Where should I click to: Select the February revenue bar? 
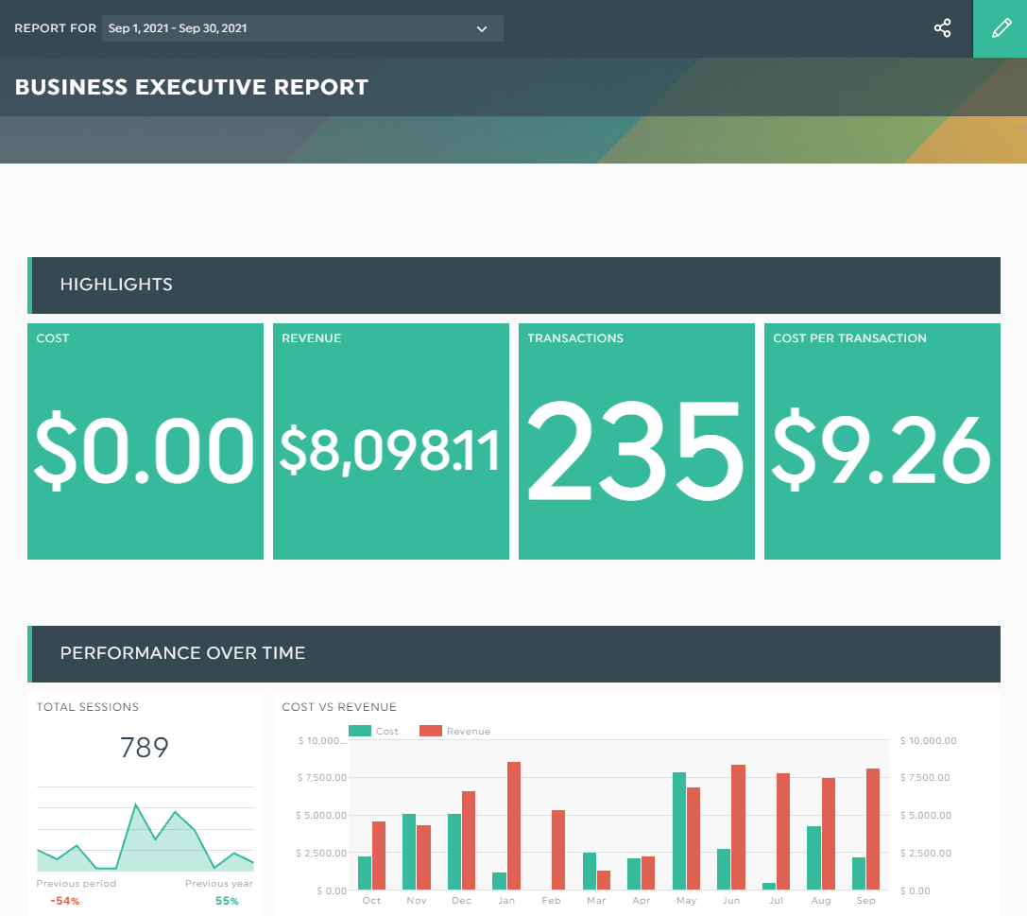[x=558, y=850]
